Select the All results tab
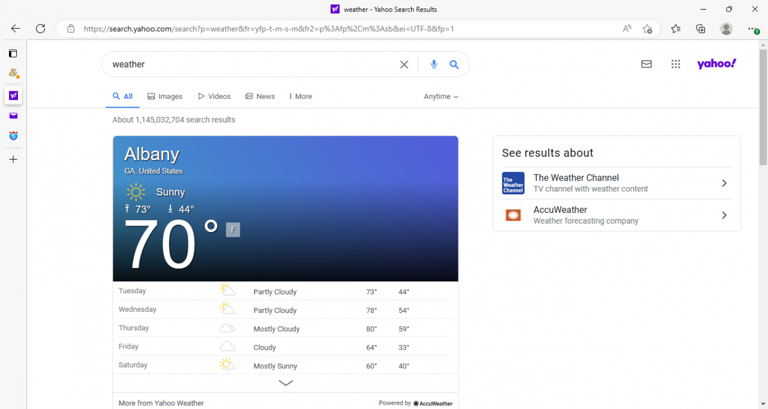Image resolution: width=768 pixels, height=409 pixels. (122, 97)
